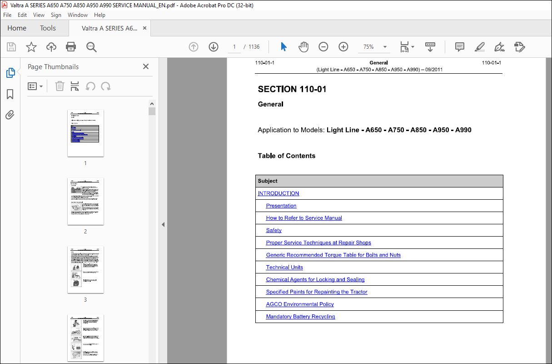
Task: Open the View menu
Action: point(39,15)
